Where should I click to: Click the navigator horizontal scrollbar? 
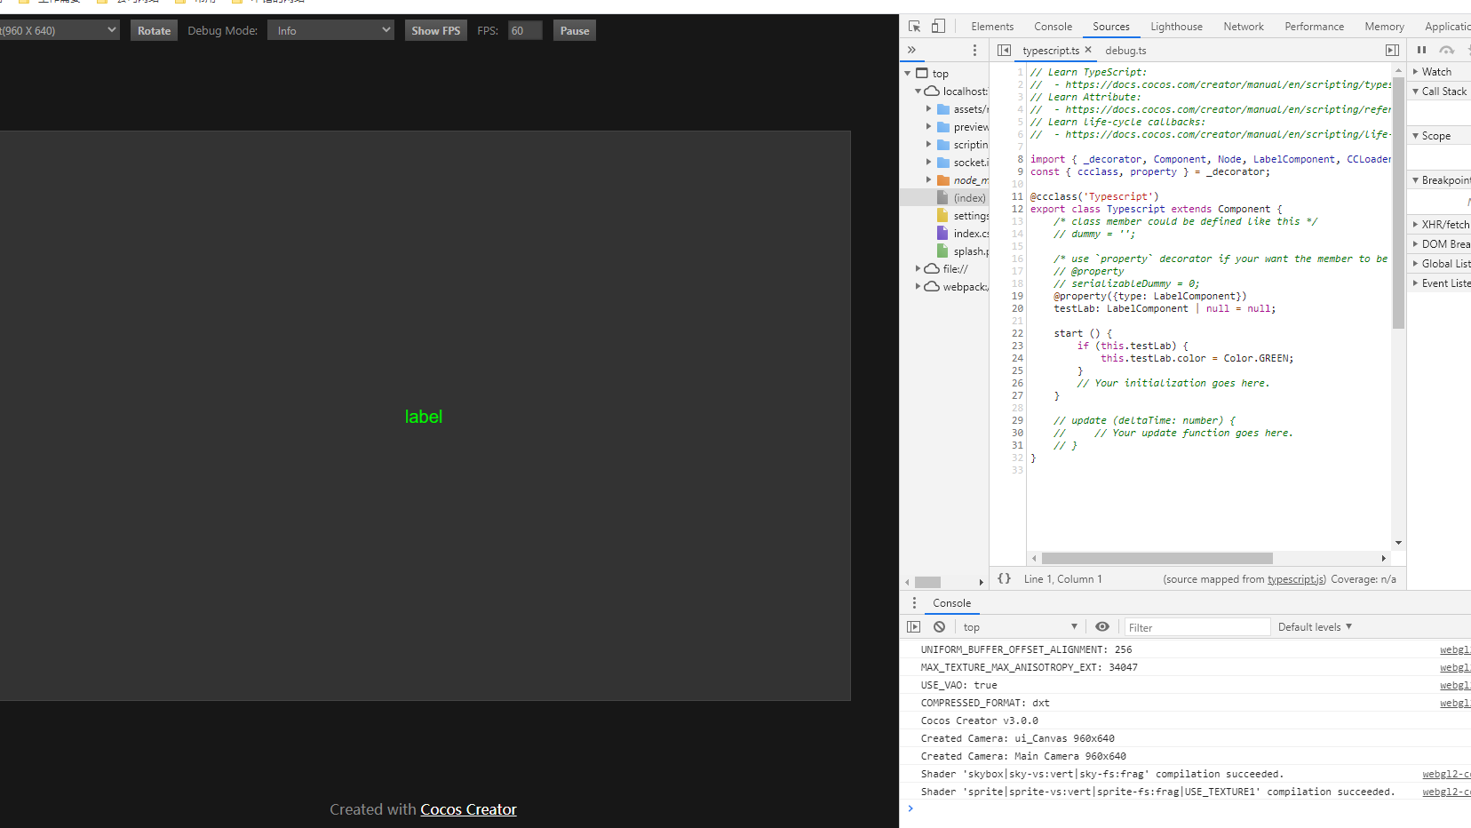(927, 582)
